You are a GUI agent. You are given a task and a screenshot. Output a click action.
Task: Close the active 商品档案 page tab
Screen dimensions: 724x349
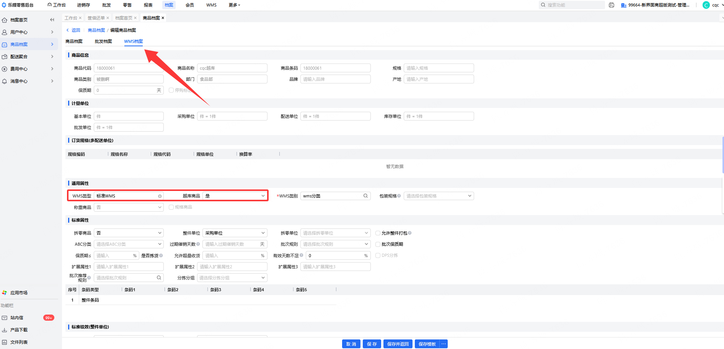coord(163,18)
